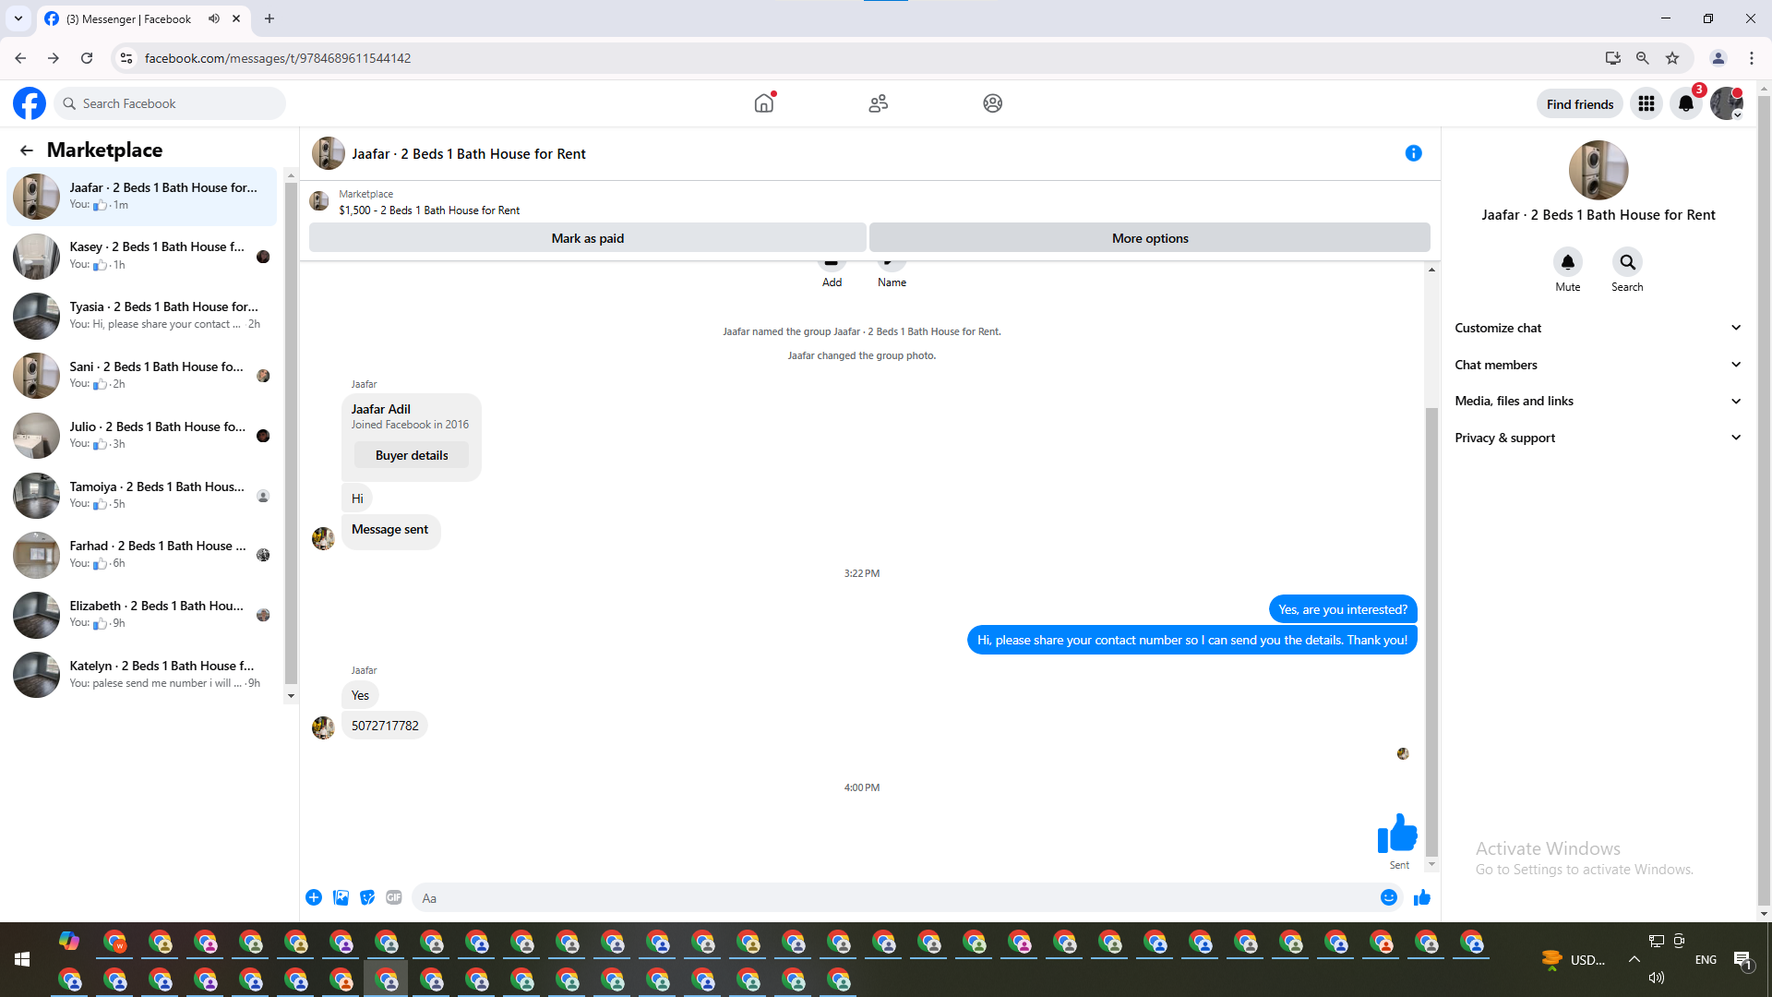Open the sticker chooser icon
This screenshot has height=997, width=1772.
[x=367, y=897]
